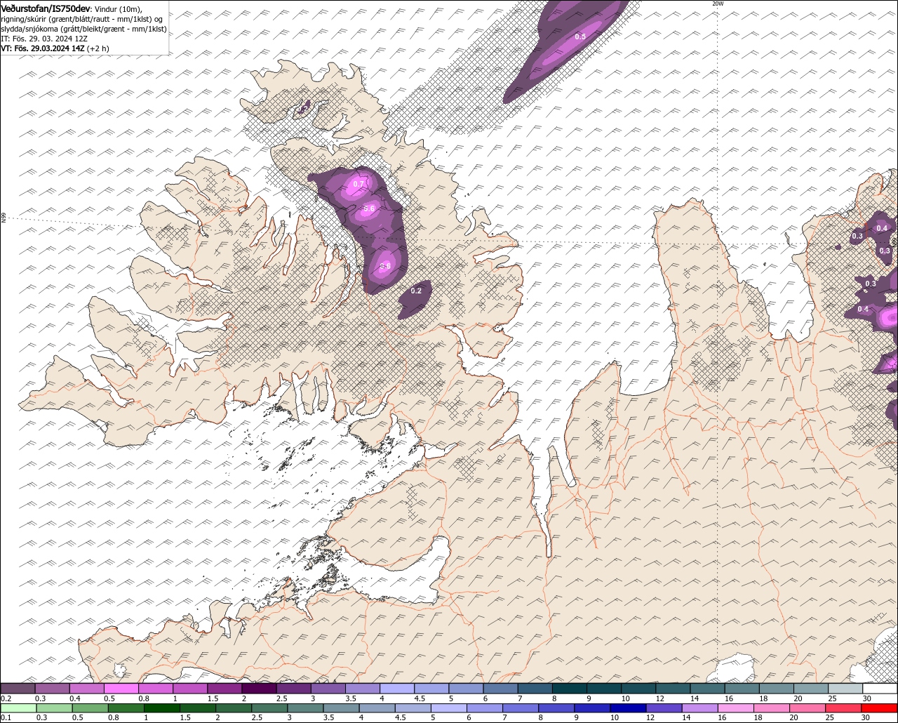
Task: Click the dark teal swatch labeled 8 in the upper legend
Action: point(569,689)
